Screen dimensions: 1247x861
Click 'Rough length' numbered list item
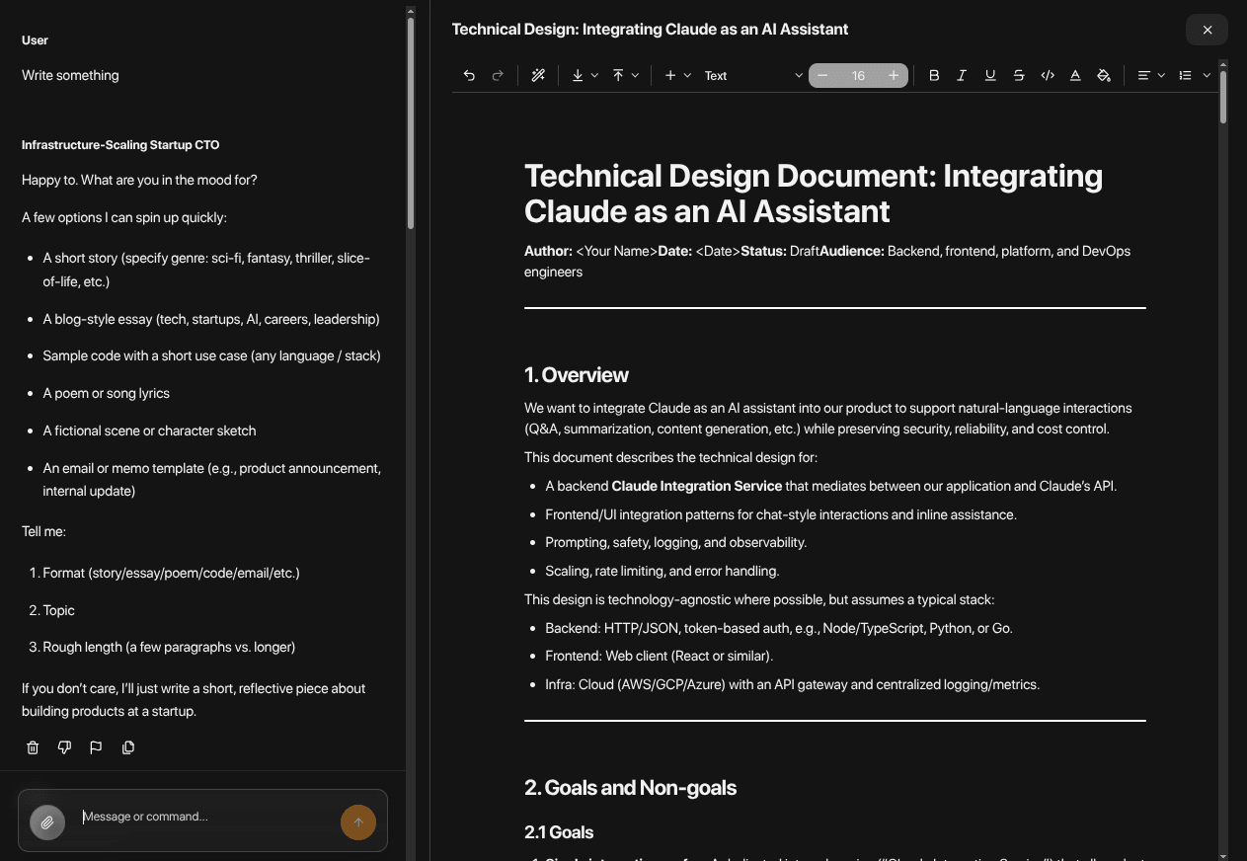coord(169,648)
